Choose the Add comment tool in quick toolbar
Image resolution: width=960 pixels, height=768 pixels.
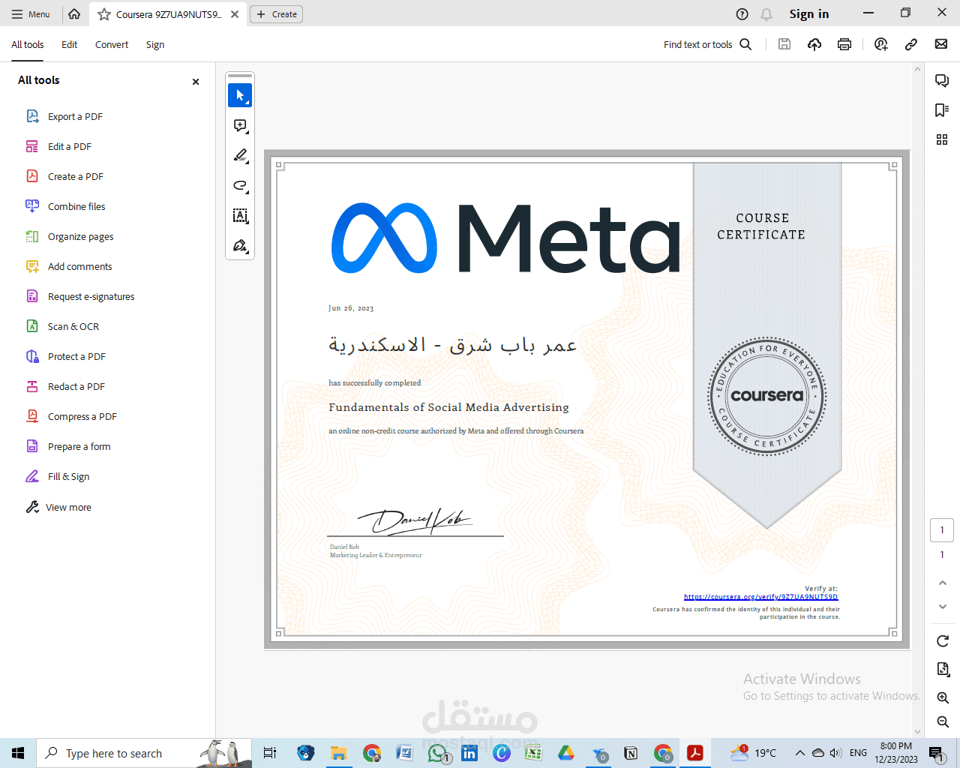(240, 125)
